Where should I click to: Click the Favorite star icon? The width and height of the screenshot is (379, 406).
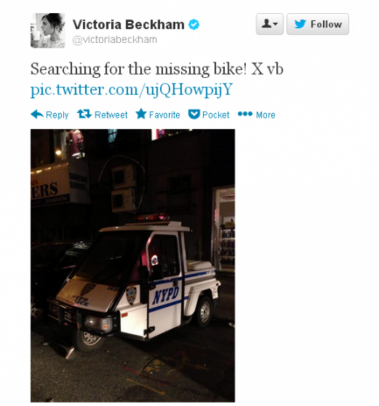tap(141, 114)
